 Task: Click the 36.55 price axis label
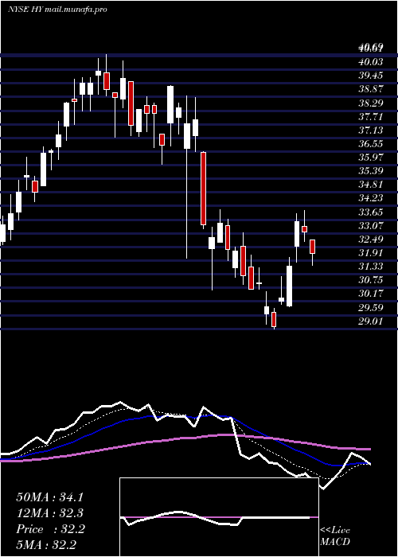pos(370,144)
